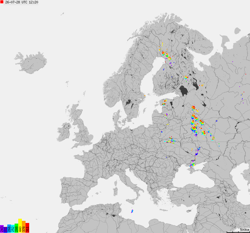Select the light blue legend bar labeled 266

point(9,228)
